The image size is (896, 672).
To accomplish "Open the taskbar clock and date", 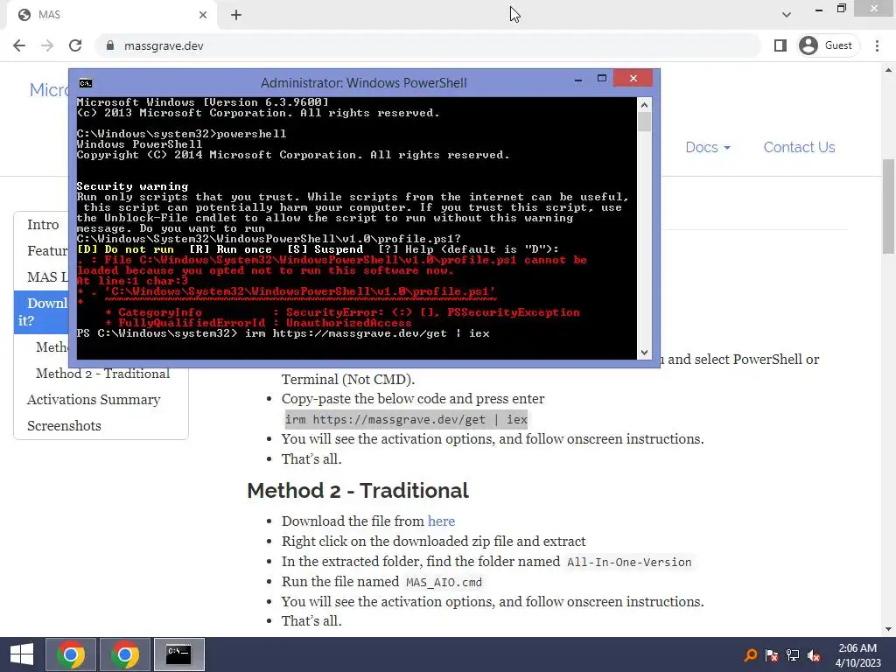I will [857, 655].
